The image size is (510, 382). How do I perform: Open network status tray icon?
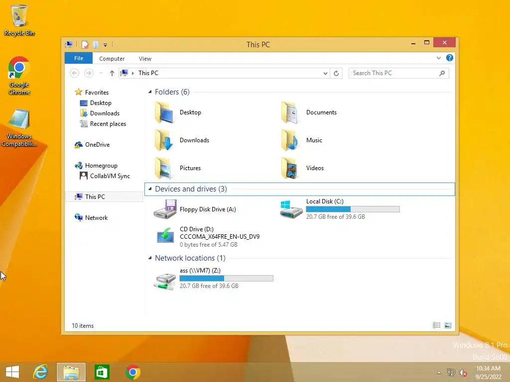pyautogui.click(x=451, y=372)
